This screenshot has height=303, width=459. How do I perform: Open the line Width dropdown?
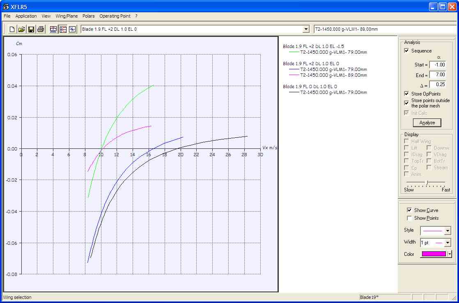448,243
